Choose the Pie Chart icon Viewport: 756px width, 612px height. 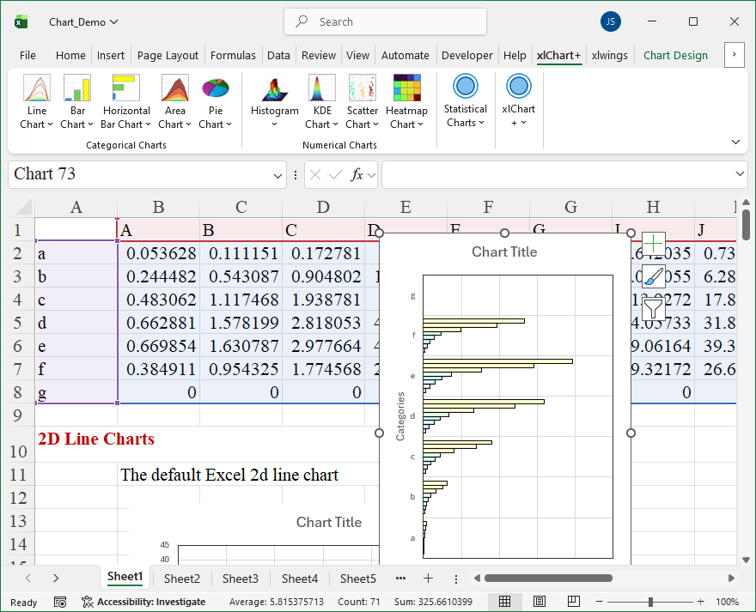pyautogui.click(x=215, y=88)
